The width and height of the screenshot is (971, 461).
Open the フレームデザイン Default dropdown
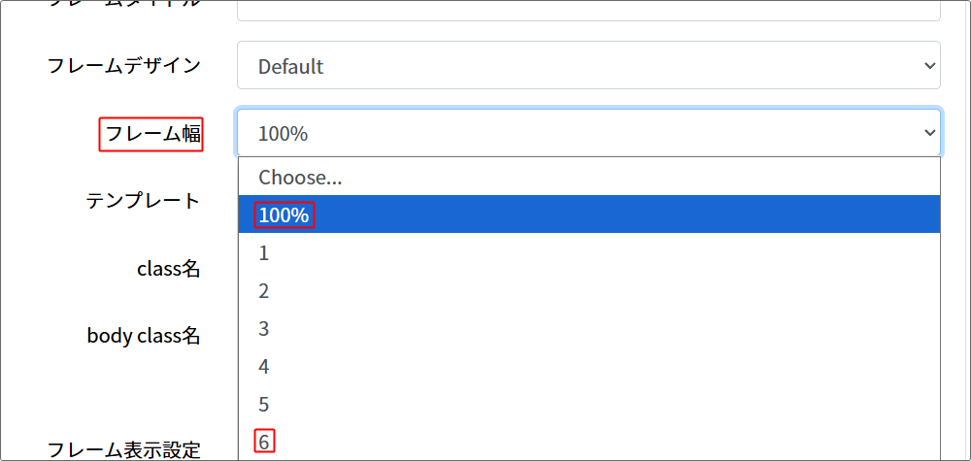[x=587, y=66]
